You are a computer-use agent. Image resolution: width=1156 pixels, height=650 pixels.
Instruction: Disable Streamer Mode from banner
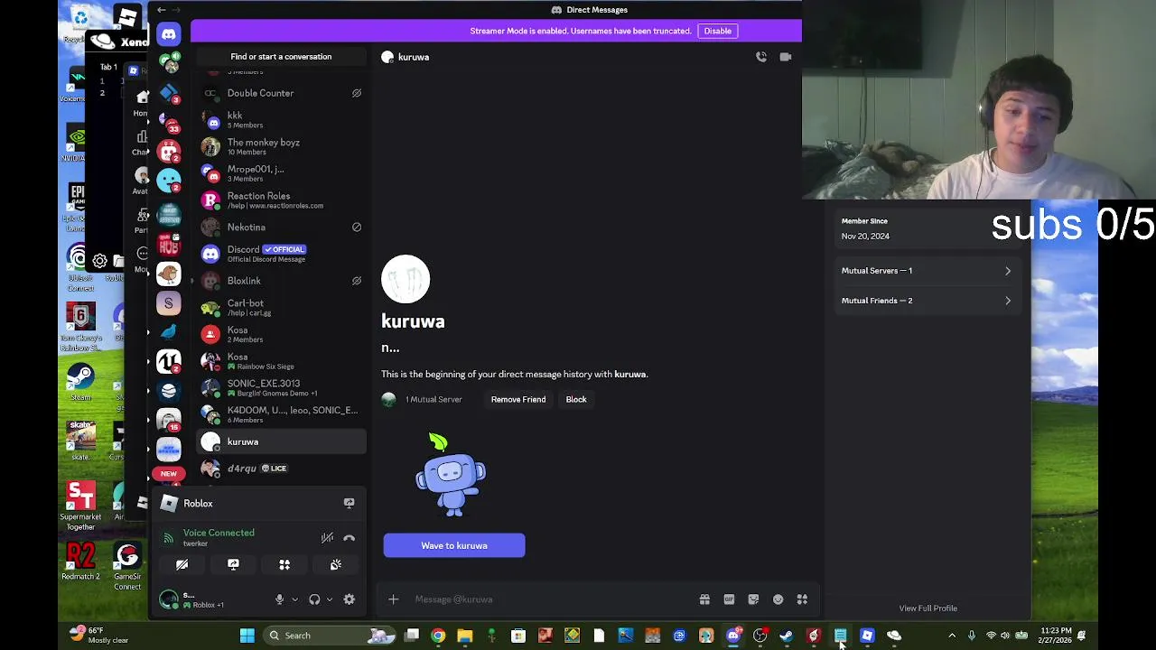(x=718, y=31)
